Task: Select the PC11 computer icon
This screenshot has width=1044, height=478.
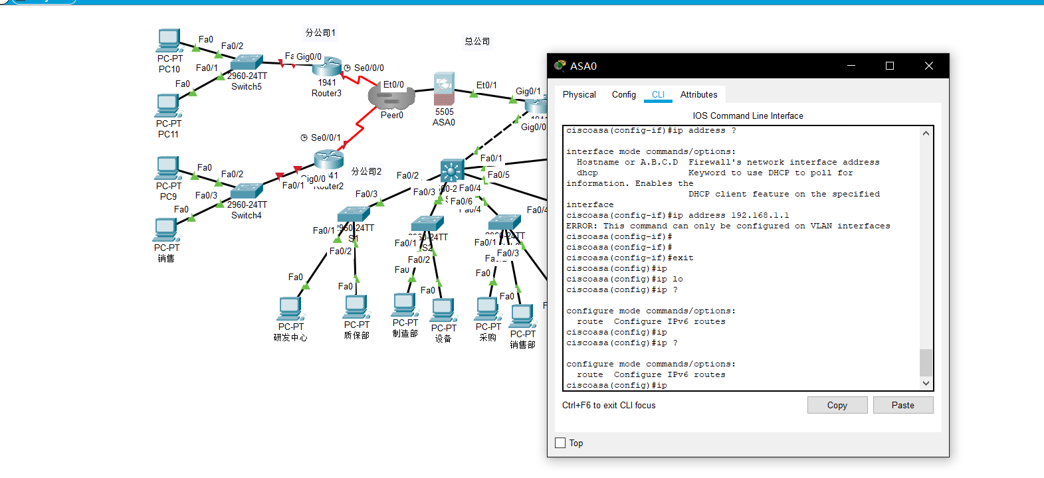Action: (x=167, y=106)
